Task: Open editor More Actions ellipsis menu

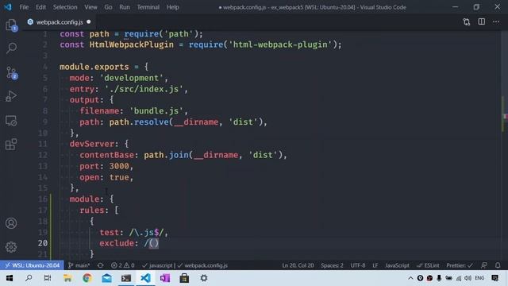Action: coord(496,21)
